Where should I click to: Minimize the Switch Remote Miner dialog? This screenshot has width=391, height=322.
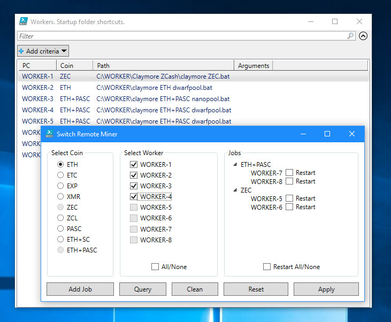[x=303, y=134]
